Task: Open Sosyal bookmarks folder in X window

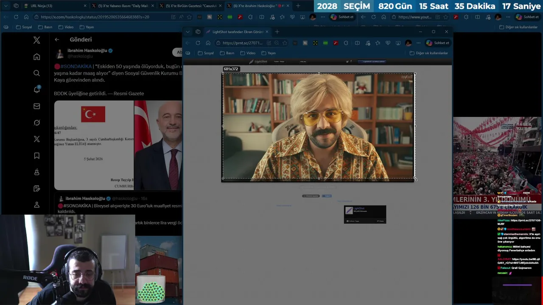Action: [x=24, y=27]
